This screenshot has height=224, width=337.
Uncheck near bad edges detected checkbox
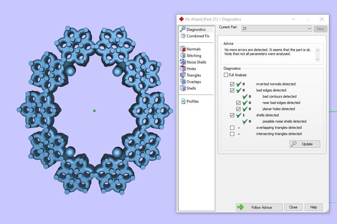(x=238, y=103)
